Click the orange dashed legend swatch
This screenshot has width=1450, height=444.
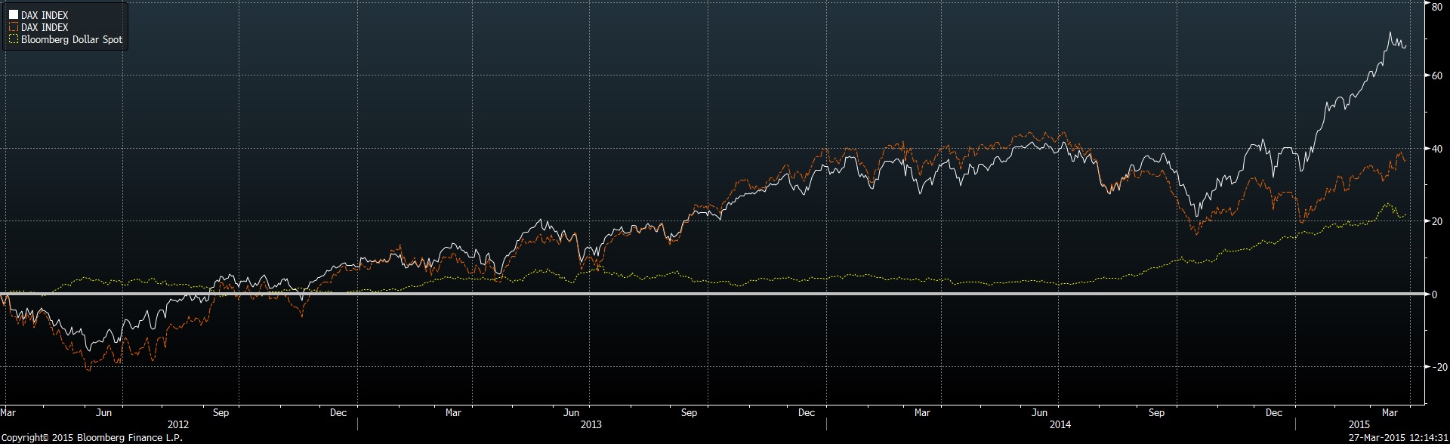[13, 27]
